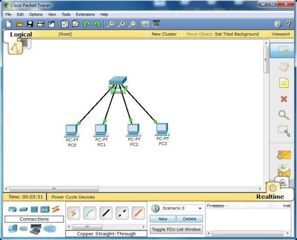Open the Scenario 0 dropdown
The width and height of the screenshot is (297, 240).
click(182, 208)
